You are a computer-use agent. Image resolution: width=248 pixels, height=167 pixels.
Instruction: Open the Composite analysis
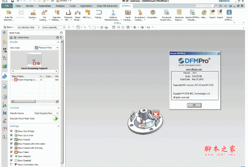[x=153, y=14]
